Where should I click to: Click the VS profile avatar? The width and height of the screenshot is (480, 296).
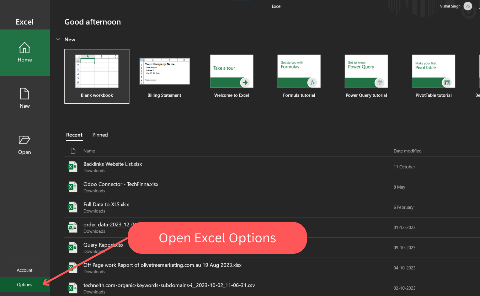tap(468, 6)
